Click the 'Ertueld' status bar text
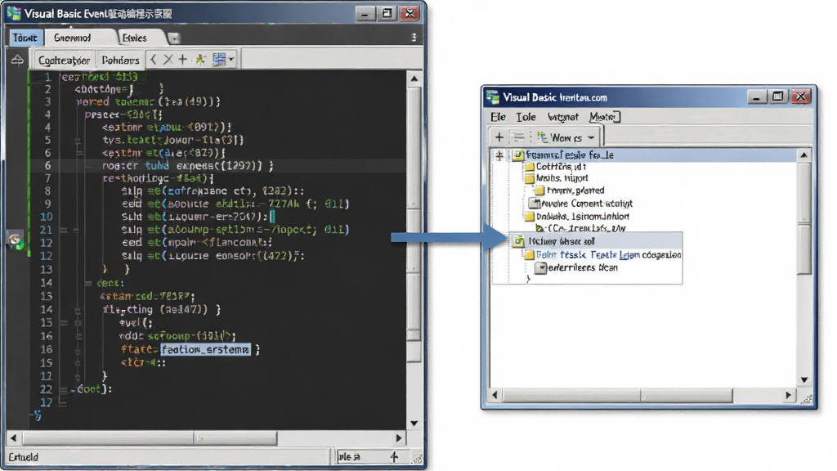Screen dimensions: 837x471 point(24,457)
